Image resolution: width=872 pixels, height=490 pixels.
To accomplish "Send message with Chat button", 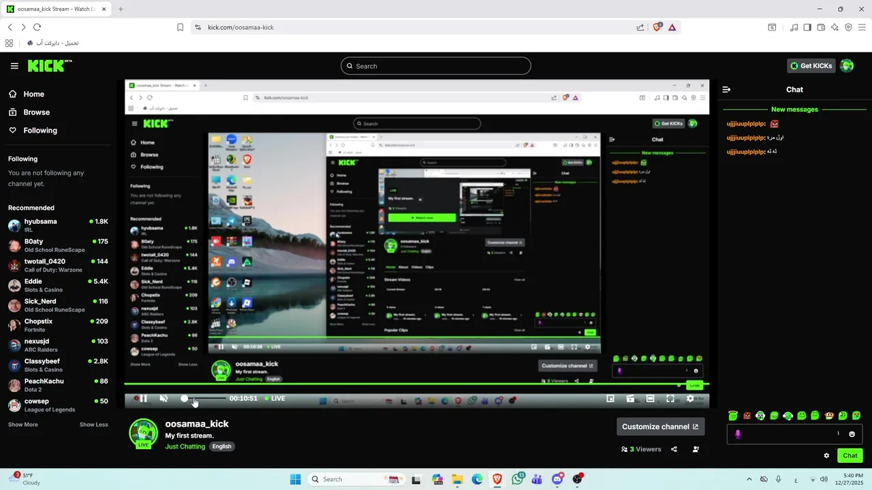I will [850, 456].
